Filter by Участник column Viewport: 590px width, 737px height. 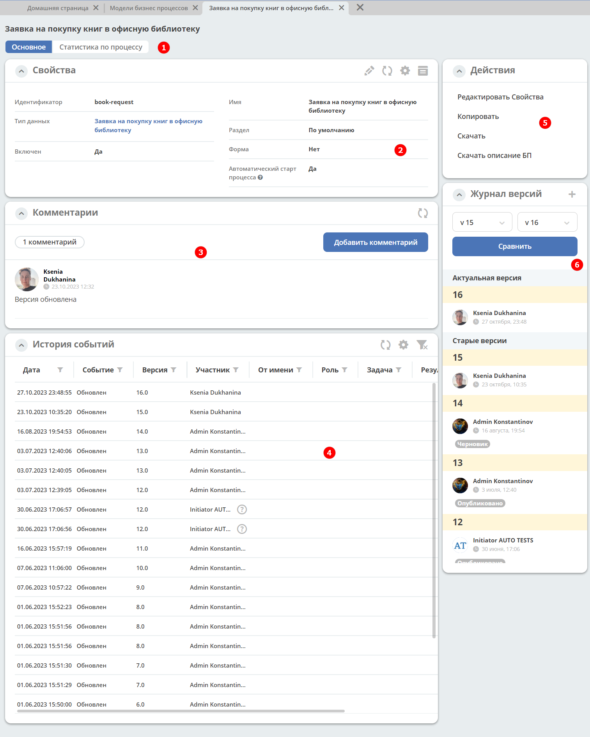236,370
